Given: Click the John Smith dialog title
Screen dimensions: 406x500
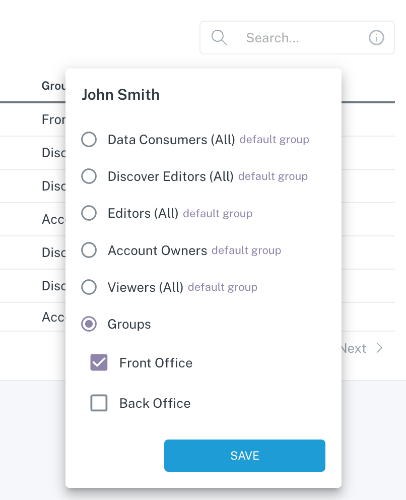Looking at the screenshot, I should tap(121, 95).
